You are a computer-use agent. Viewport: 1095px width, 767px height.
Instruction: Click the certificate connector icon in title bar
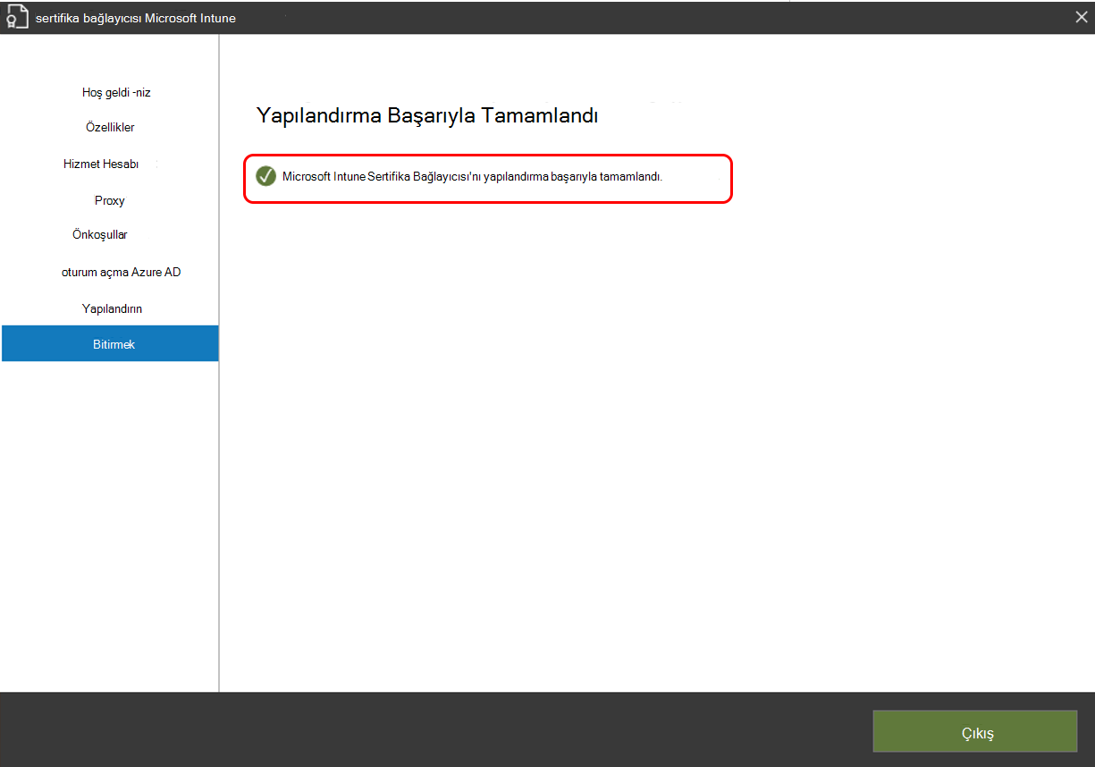(x=17, y=18)
